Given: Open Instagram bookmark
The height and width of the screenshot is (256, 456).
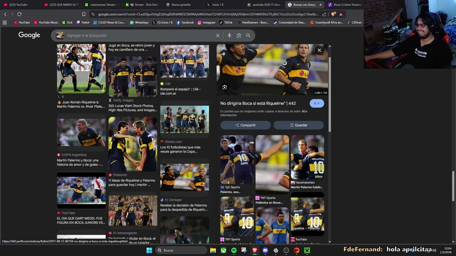Looking at the screenshot, I should pyautogui.click(x=206, y=22).
